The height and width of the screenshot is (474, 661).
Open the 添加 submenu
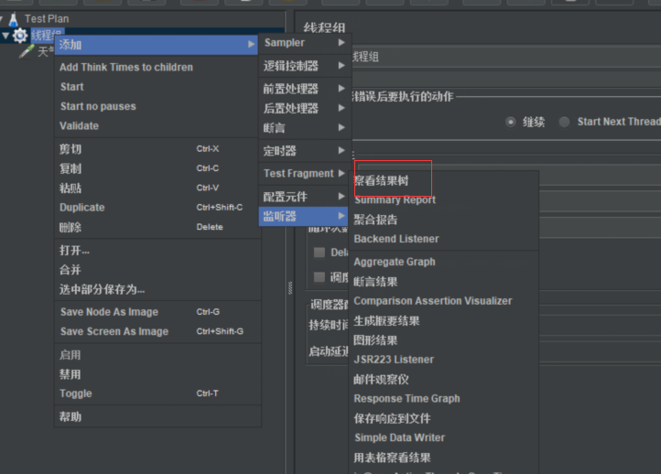[157, 45]
